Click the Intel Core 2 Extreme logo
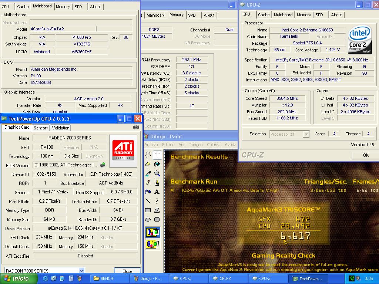The width and height of the screenshot is (379, 284). coord(360,40)
